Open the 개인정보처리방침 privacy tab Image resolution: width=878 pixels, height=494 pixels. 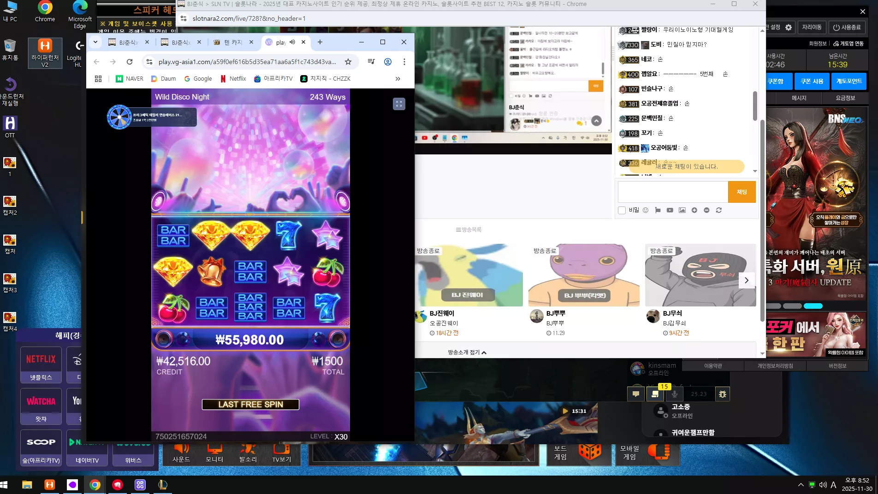pyautogui.click(x=775, y=366)
